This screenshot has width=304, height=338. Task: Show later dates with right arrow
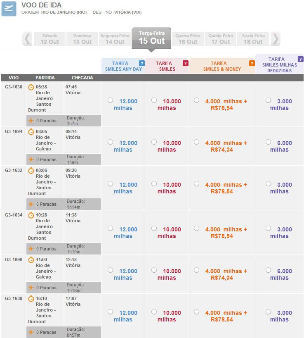[276, 39]
